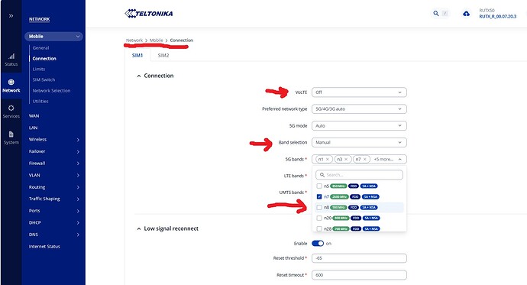
Task: Check the n5 850 MHz band checkbox
Action: click(x=319, y=186)
